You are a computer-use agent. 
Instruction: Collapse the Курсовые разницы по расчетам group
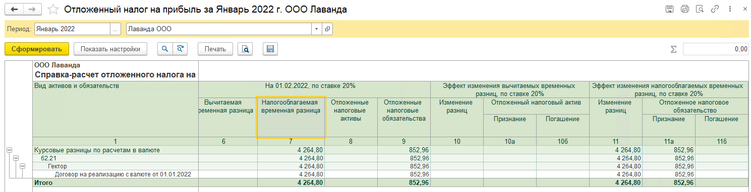click(9, 150)
